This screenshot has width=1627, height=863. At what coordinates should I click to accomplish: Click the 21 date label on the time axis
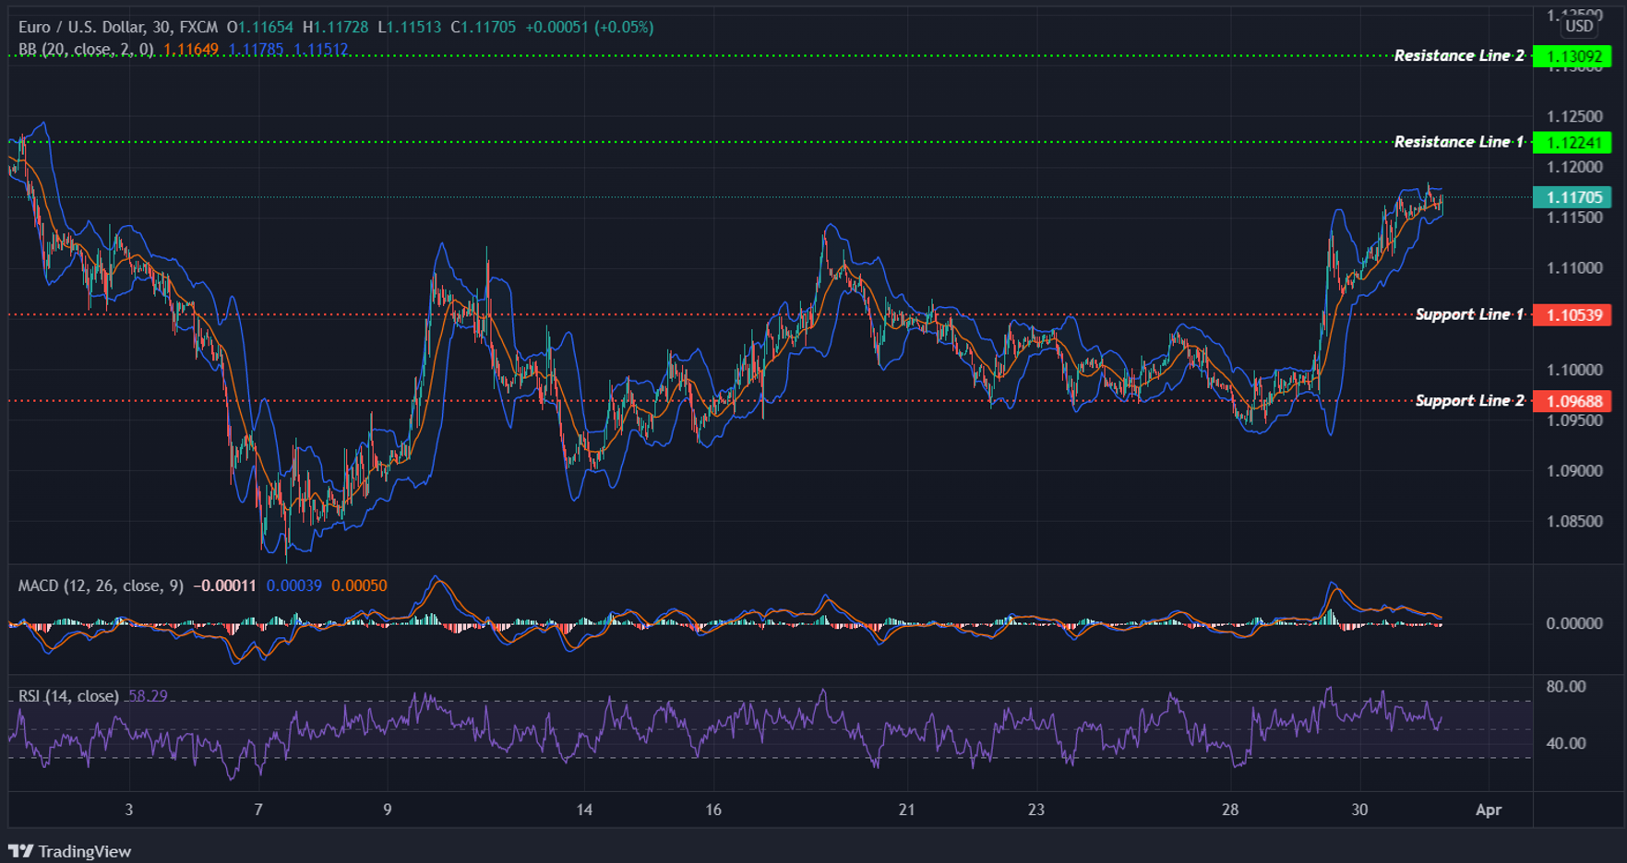click(x=906, y=810)
